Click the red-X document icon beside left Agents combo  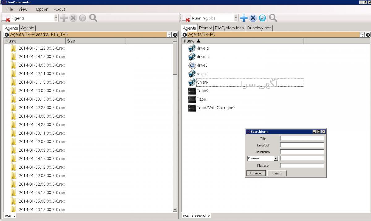(x=6, y=19)
